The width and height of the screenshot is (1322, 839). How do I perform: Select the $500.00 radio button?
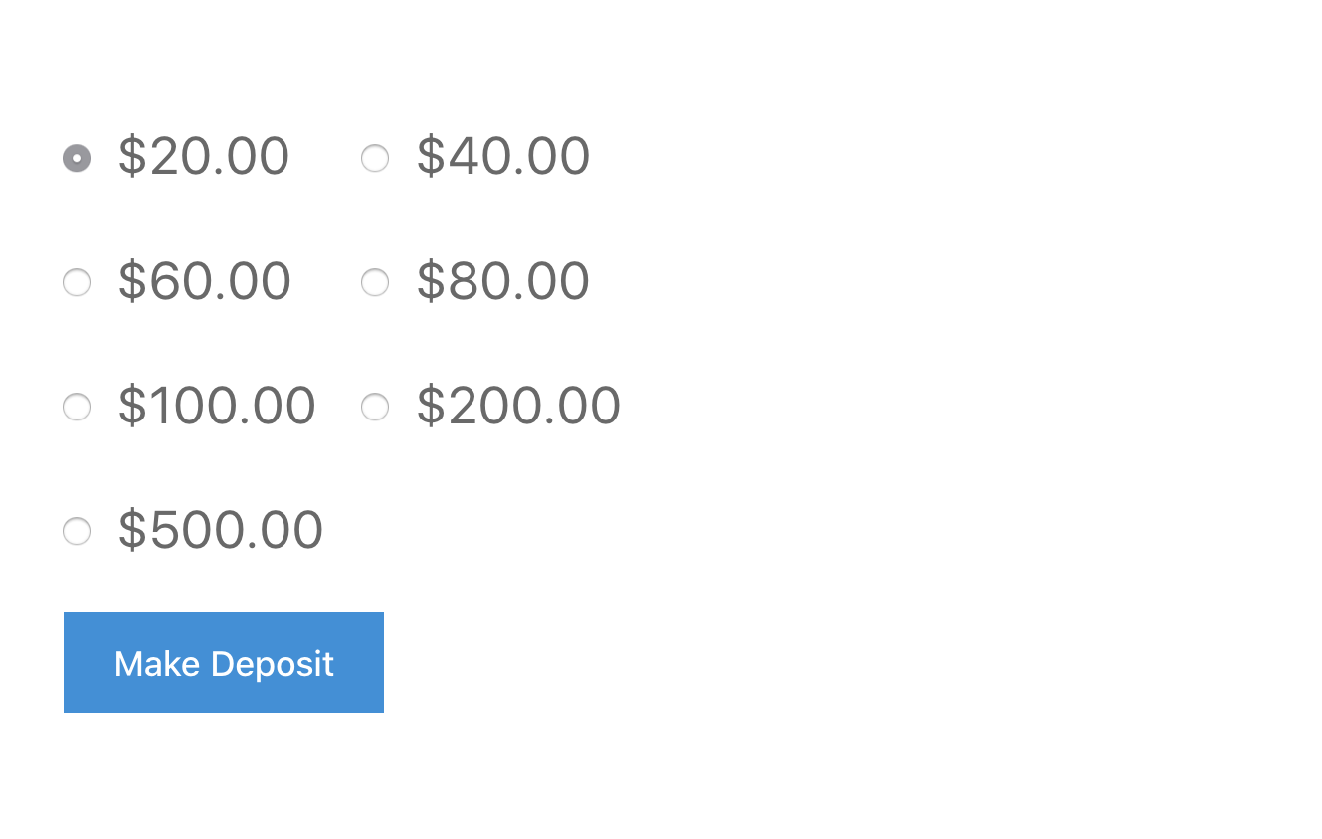(x=77, y=531)
